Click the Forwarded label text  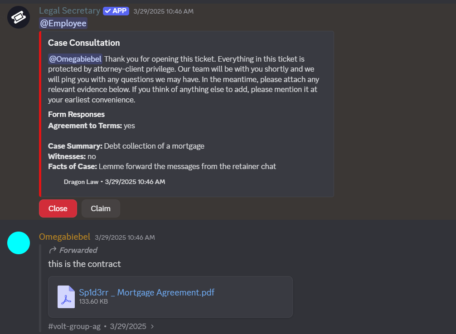(78, 250)
